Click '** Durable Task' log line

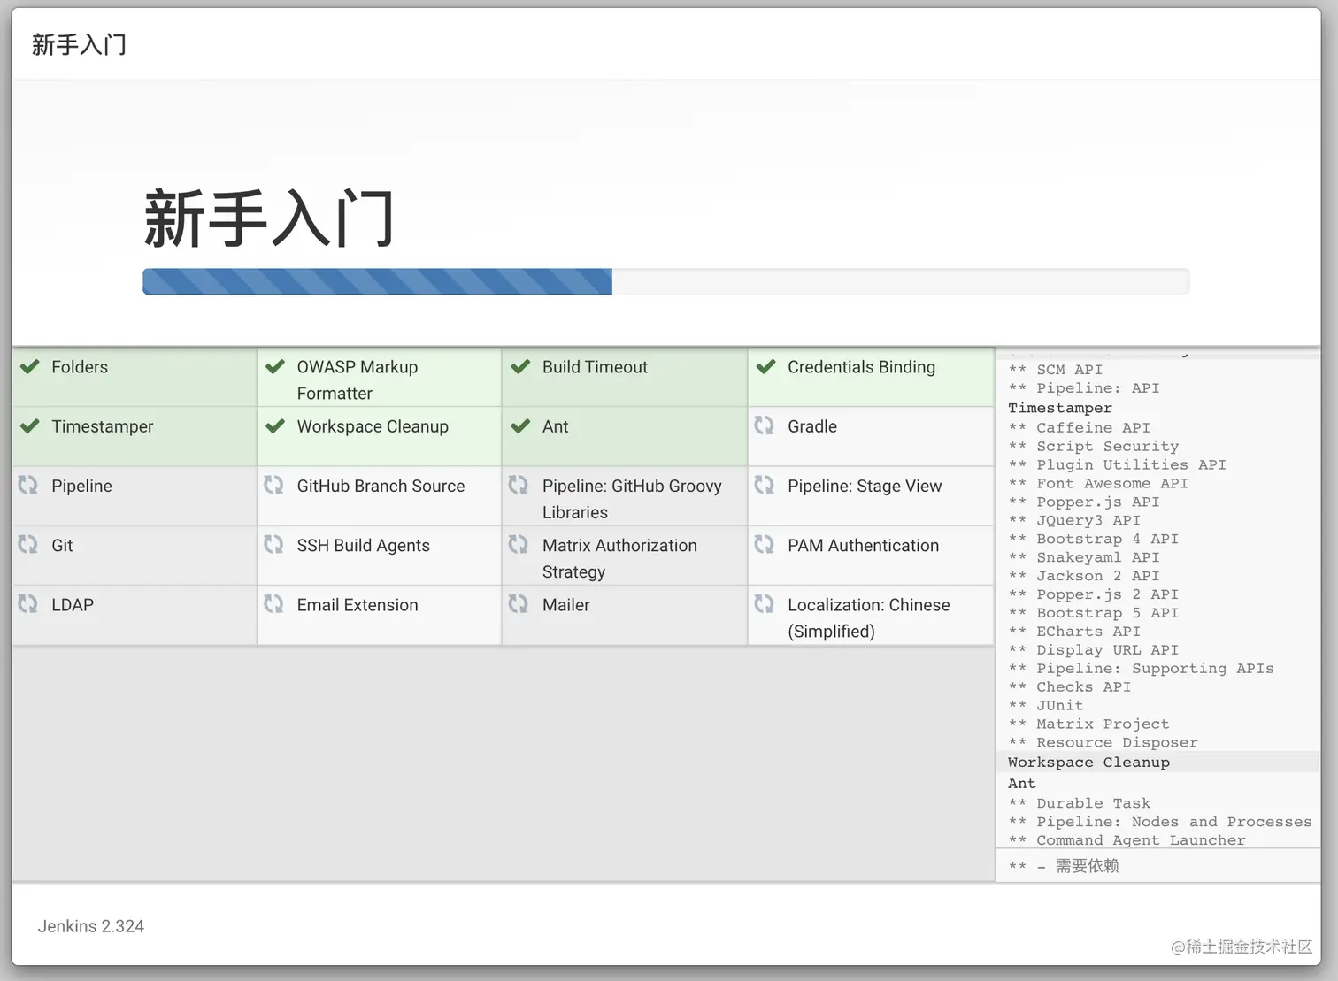pos(1080,803)
